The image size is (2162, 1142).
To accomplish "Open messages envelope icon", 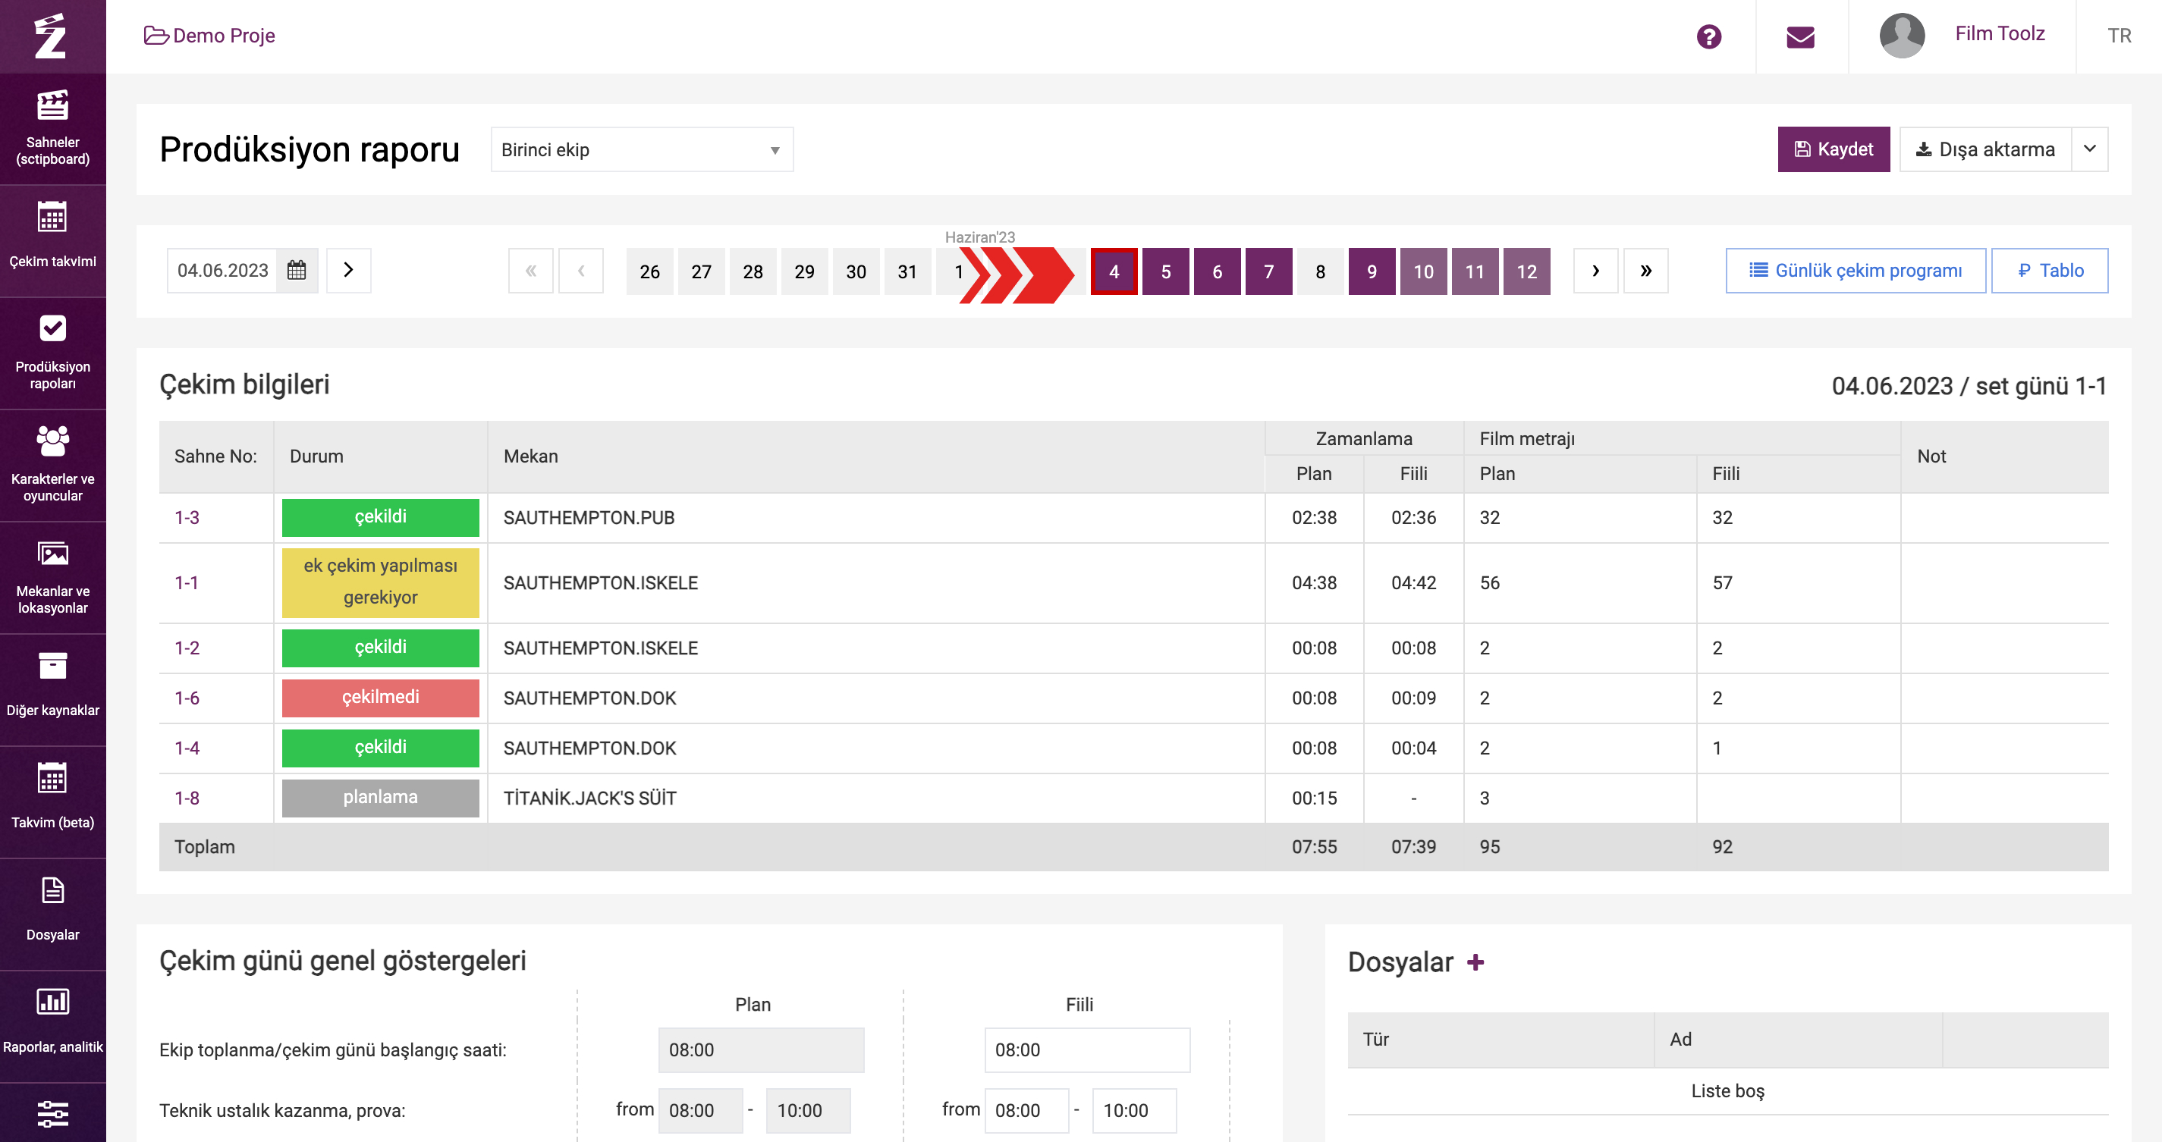I will (x=1800, y=37).
